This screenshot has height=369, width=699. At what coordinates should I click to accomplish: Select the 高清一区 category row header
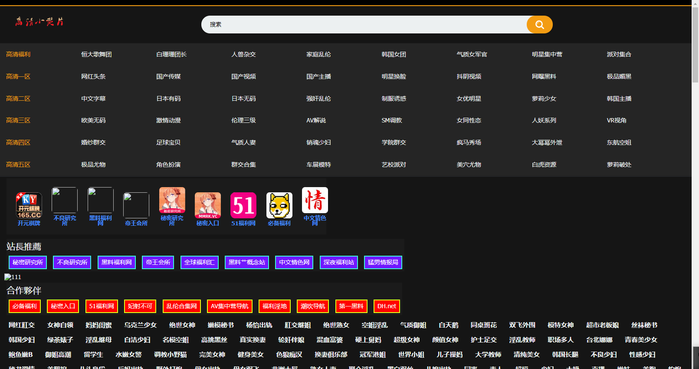point(18,76)
